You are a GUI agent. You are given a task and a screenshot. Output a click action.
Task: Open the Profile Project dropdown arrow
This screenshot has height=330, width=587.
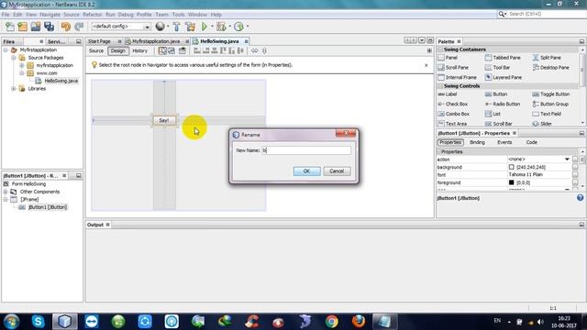tap(247, 27)
